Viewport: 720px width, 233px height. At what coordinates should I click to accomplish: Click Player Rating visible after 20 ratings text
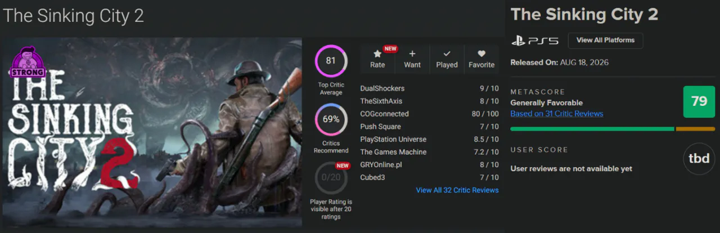[x=331, y=209]
